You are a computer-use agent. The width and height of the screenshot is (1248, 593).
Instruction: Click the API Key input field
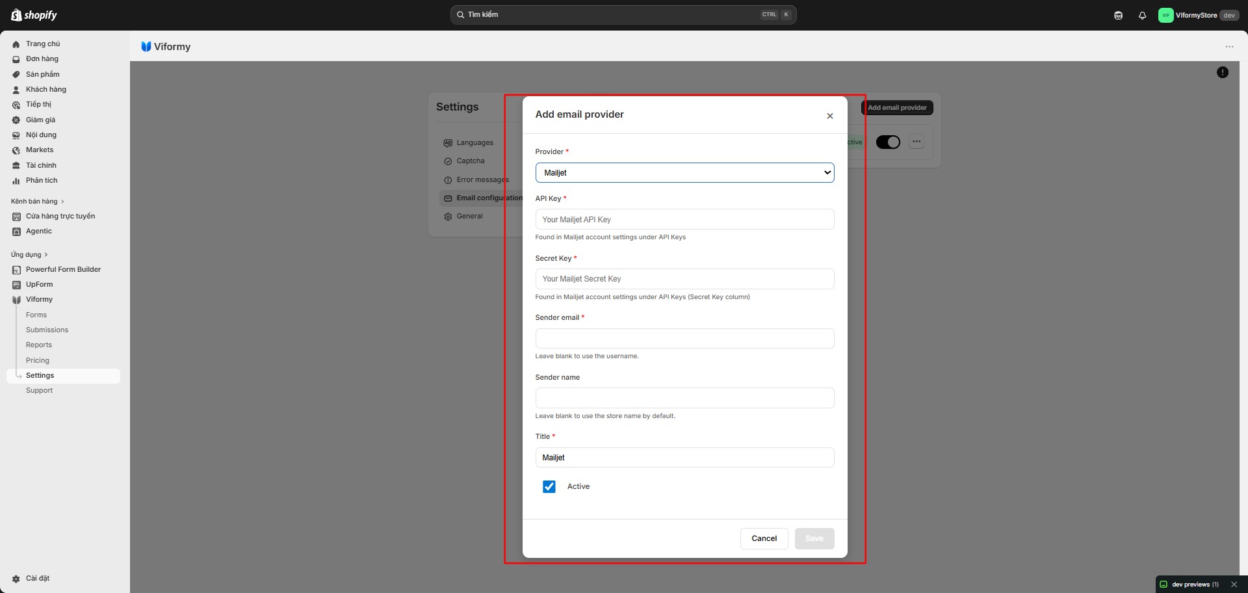point(684,219)
